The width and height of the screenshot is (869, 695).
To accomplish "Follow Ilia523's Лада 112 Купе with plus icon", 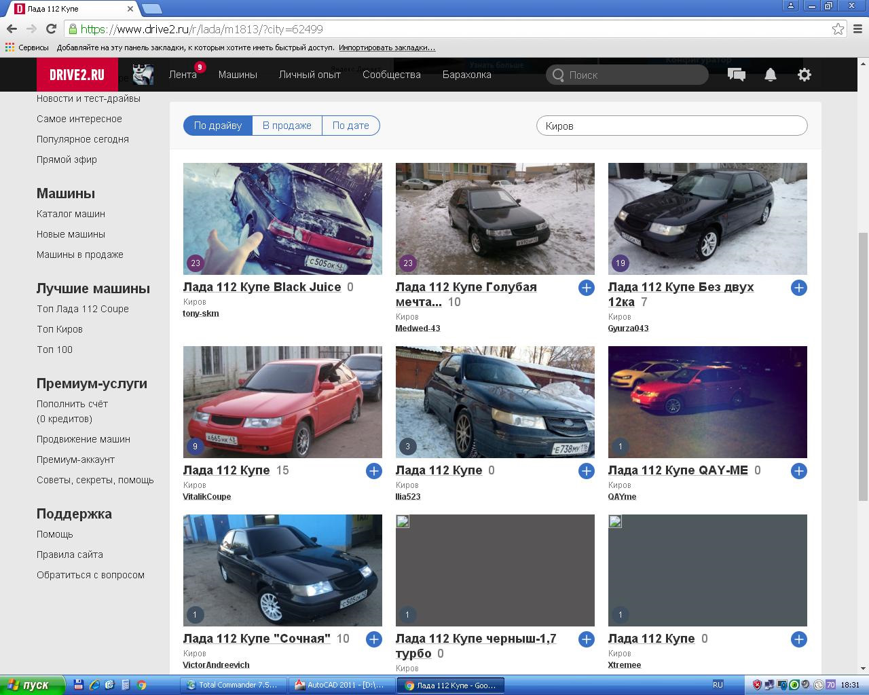I will [x=587, y=471].
